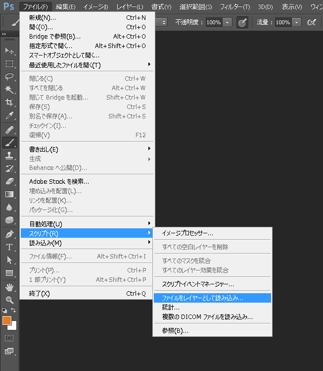This screenshot has height=371, width=323.
Task: Open the blend mode dropdown stepper
Action: [164, 22]
